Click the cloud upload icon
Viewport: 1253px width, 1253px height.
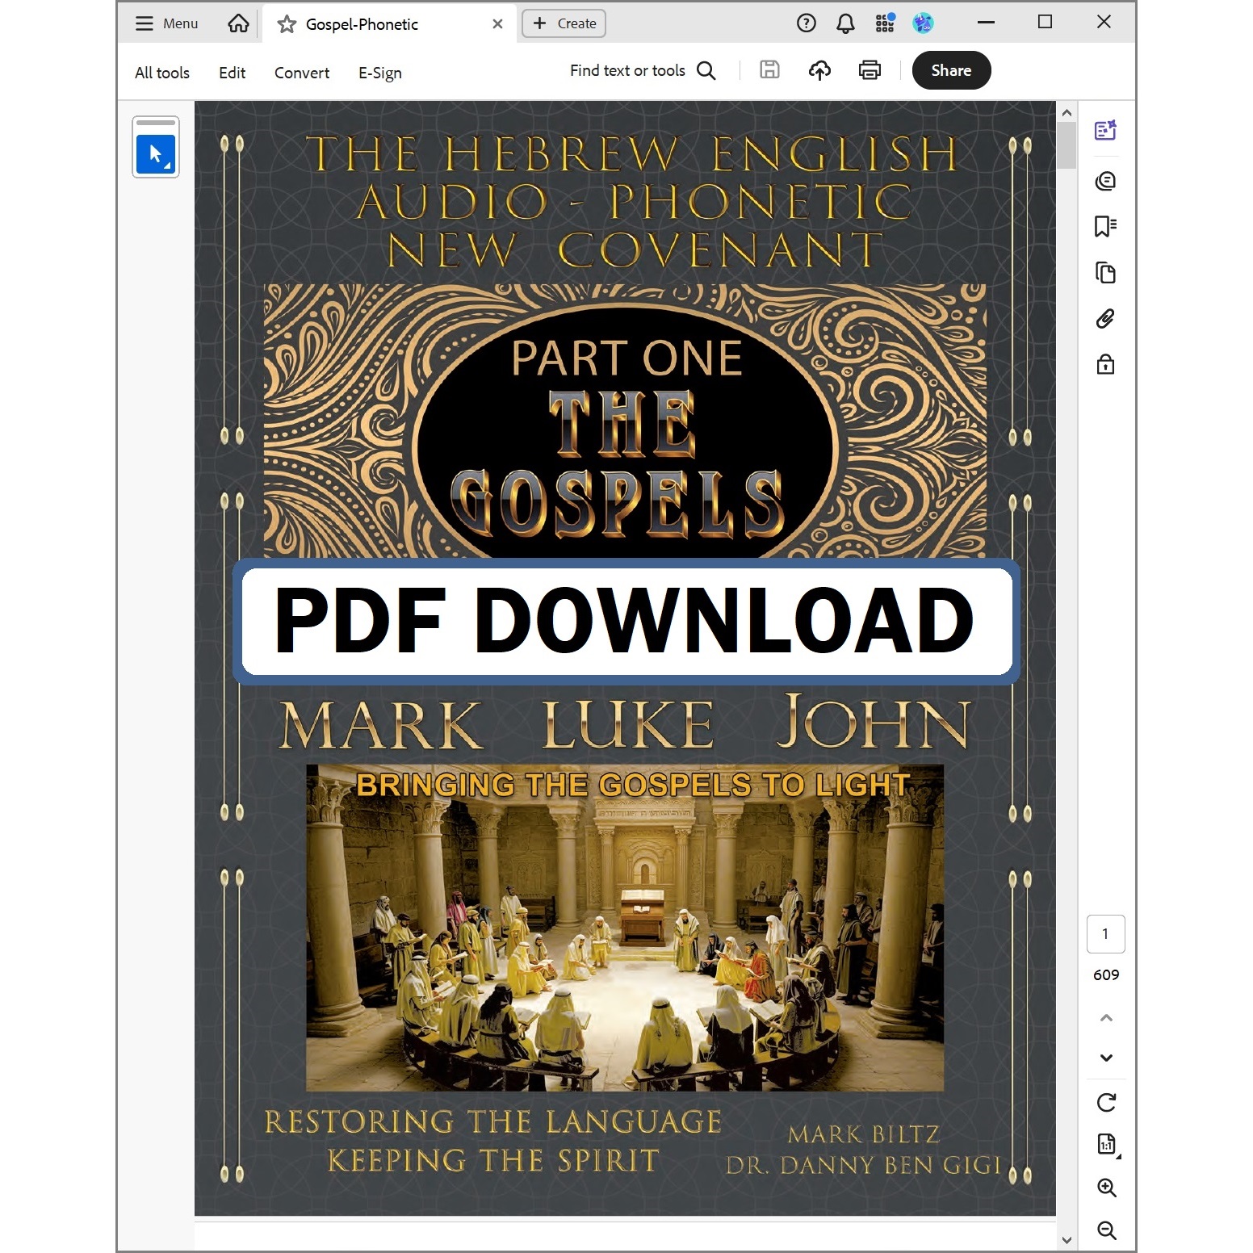coord(819,71)
